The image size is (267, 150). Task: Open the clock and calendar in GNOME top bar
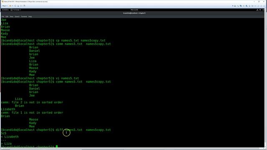pyautogui.click(x=134, y=10)
